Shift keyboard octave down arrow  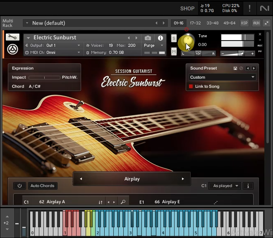7,229
